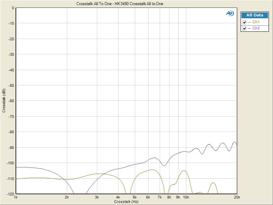This screenshot has height=205, width=273.
Task: Click the purple Ch2 line swatch in legend
Action: pyautogui.click(x=249, y=28)
